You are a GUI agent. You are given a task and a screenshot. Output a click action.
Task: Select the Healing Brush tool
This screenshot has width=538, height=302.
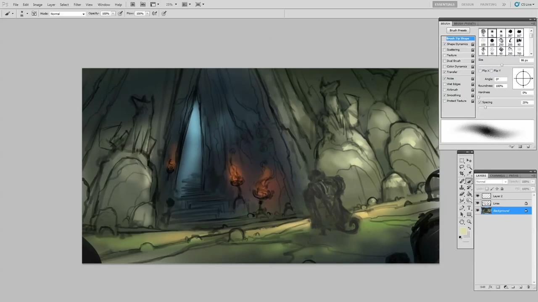click(x=462, y=181)
